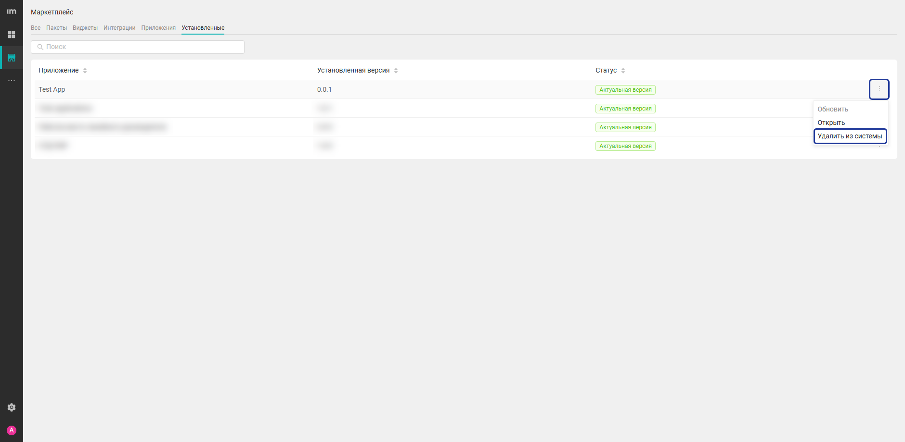
Task: Sort by Установленная версия column
Action: [396, 71]
